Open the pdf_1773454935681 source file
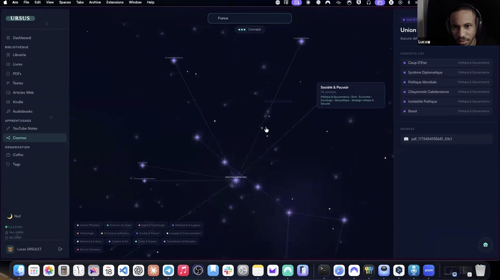Image resolution: width=500 pixels, height=280 pixels. pos(431,139)
